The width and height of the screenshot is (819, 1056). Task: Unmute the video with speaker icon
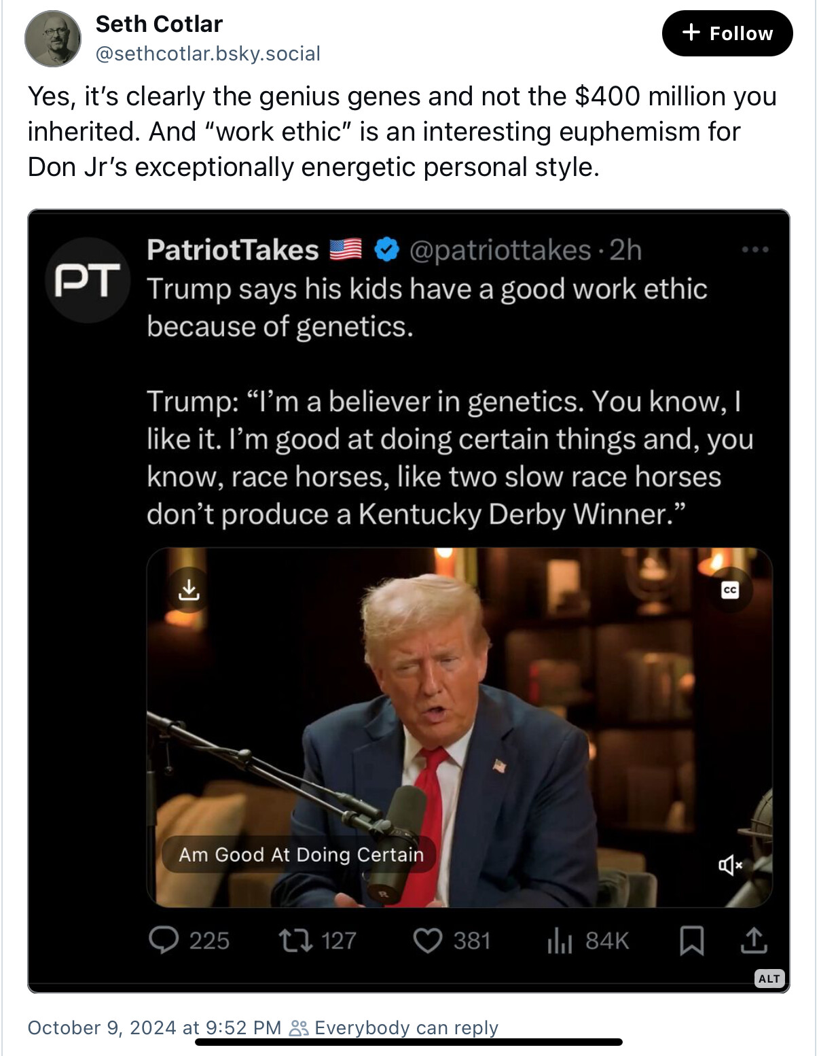tap(730, 865)
